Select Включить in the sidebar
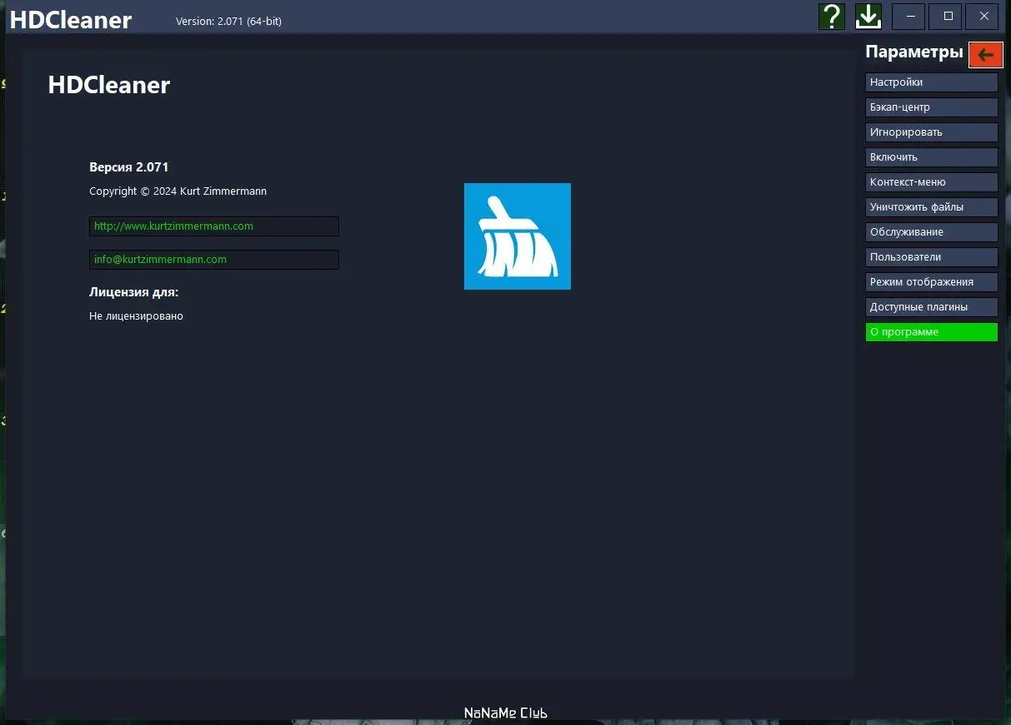 coord(932,157)
